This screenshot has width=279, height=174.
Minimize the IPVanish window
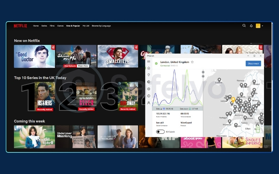[248, 56]
